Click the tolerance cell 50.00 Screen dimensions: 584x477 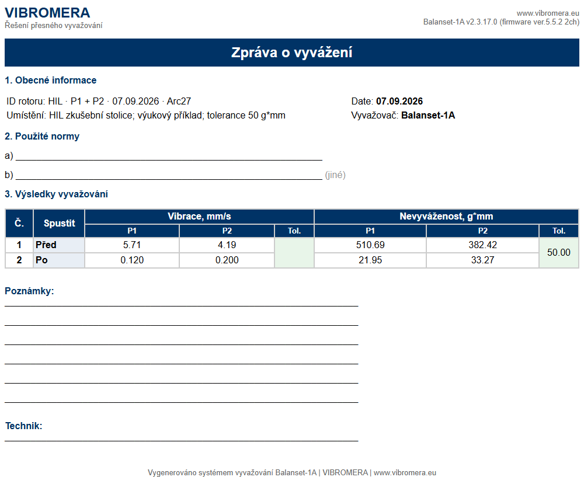click(559, 252)
